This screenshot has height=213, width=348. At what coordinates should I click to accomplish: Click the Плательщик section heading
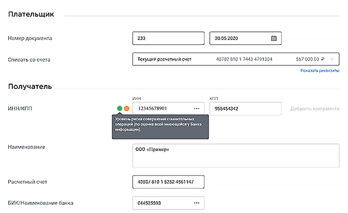[x=31, y=14]
